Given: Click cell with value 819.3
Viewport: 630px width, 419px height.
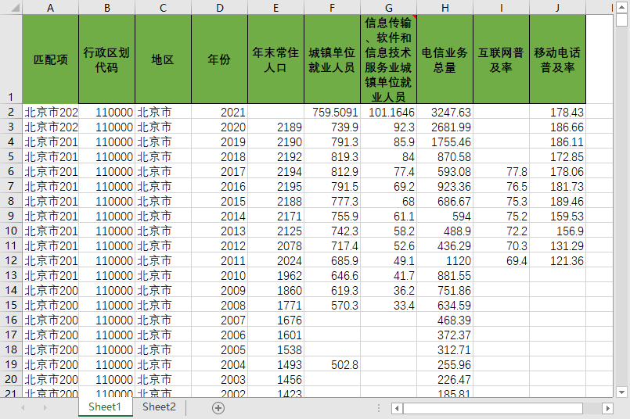Looking at the screenshot, I should [332, 156].
